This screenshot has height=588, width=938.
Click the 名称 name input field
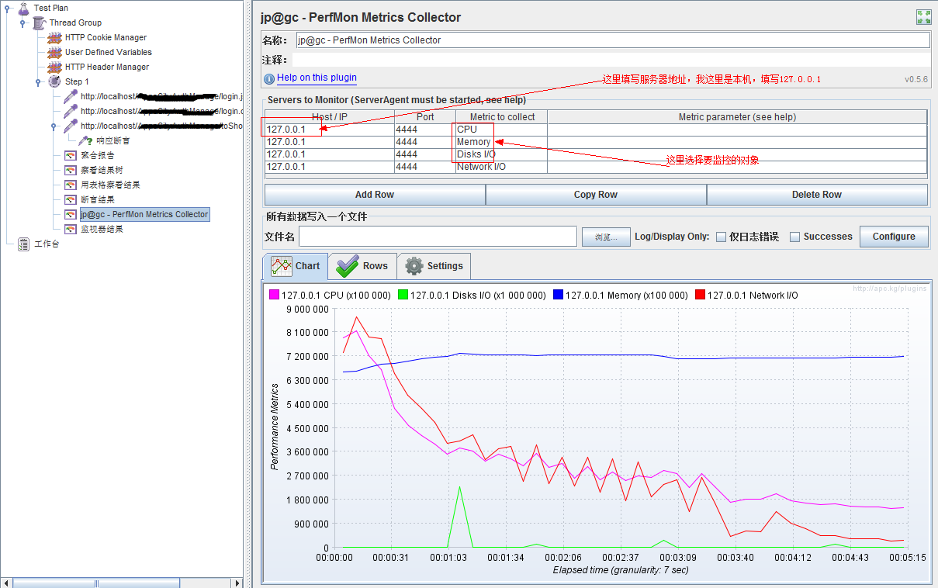tap(612, 40)
